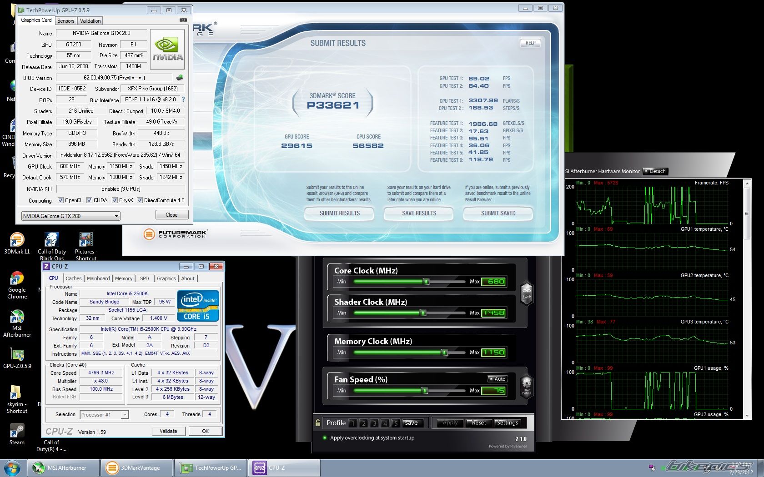Click the Core Clock slider handle
This screenshot has height=477, width=764.
(426, 282)
